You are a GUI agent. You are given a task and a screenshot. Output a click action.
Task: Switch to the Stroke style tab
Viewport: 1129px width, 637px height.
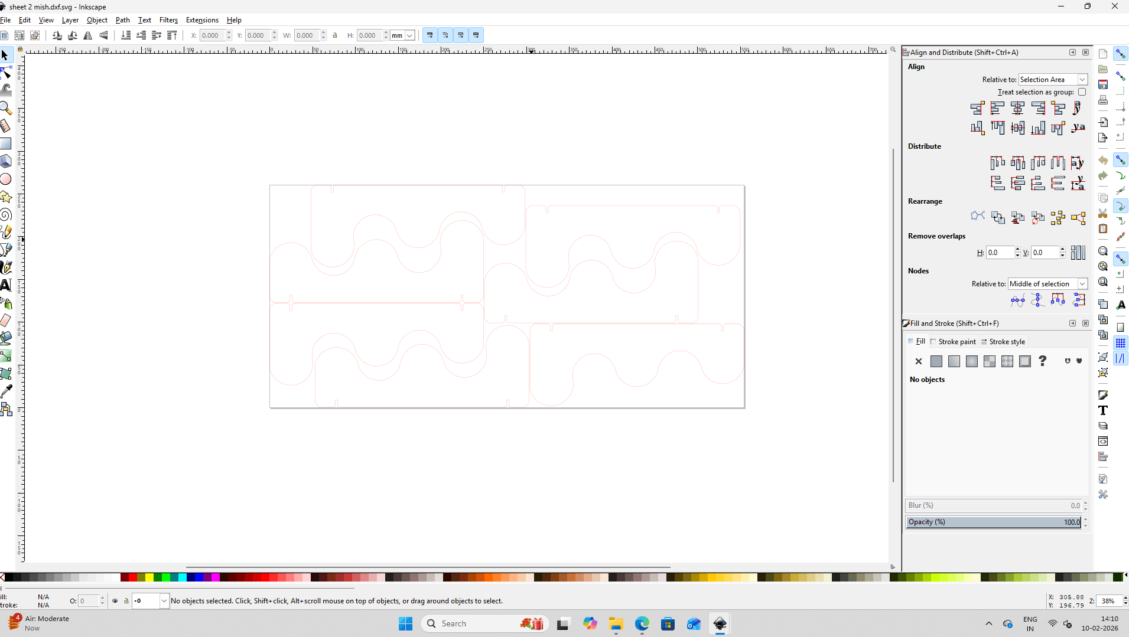[1003, 342]
